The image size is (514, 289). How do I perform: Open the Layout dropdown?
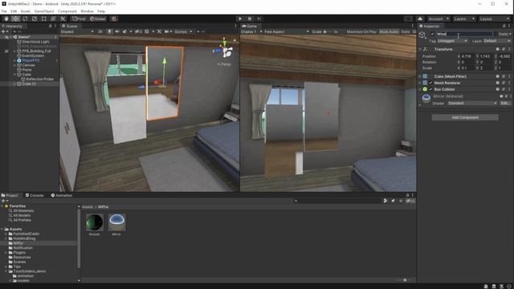coord(494,18)
